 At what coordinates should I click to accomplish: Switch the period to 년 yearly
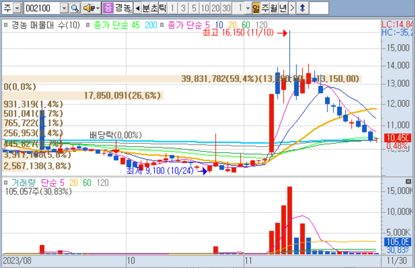point(283,8)
